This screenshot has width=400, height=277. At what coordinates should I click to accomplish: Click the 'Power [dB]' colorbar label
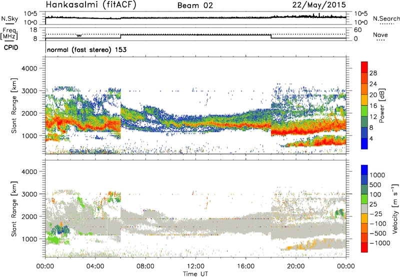pos(381,105)
